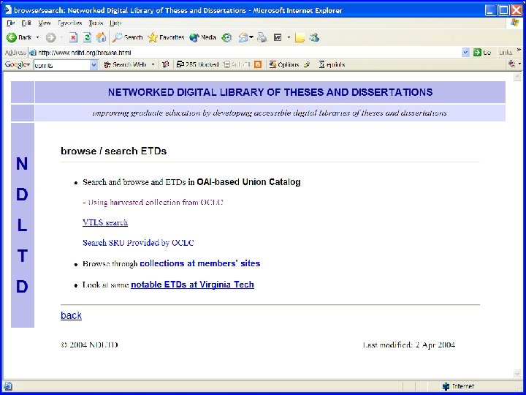Screen dimensions: 526x395
Task: Expand the Edit icon dropdown arrow
Action: coord(289,37)
